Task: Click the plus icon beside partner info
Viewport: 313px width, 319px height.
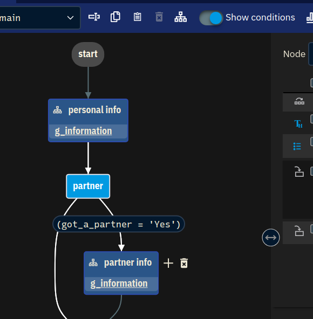Action: [168, 263]
